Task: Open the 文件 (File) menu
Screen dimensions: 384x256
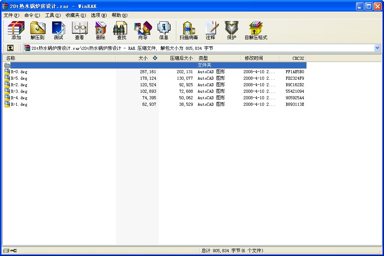Action: 11,15
